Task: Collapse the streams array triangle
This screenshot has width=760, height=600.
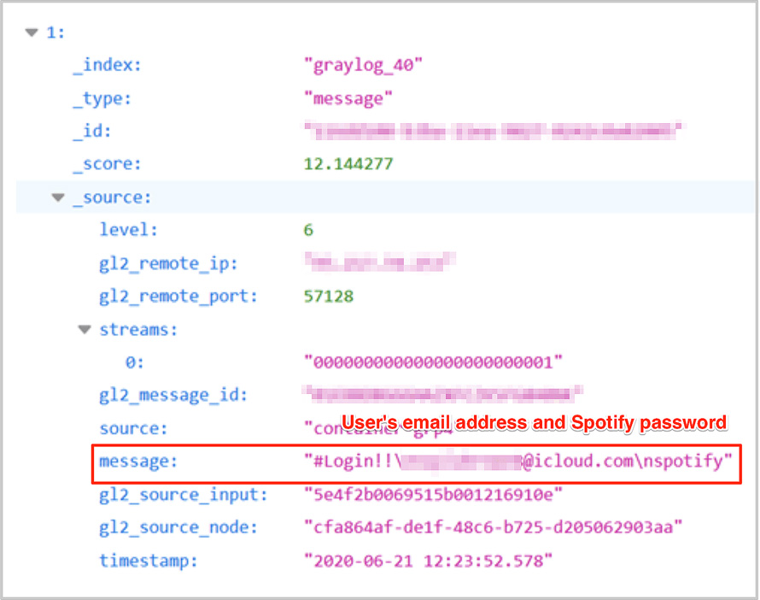Action: [84, 329]
